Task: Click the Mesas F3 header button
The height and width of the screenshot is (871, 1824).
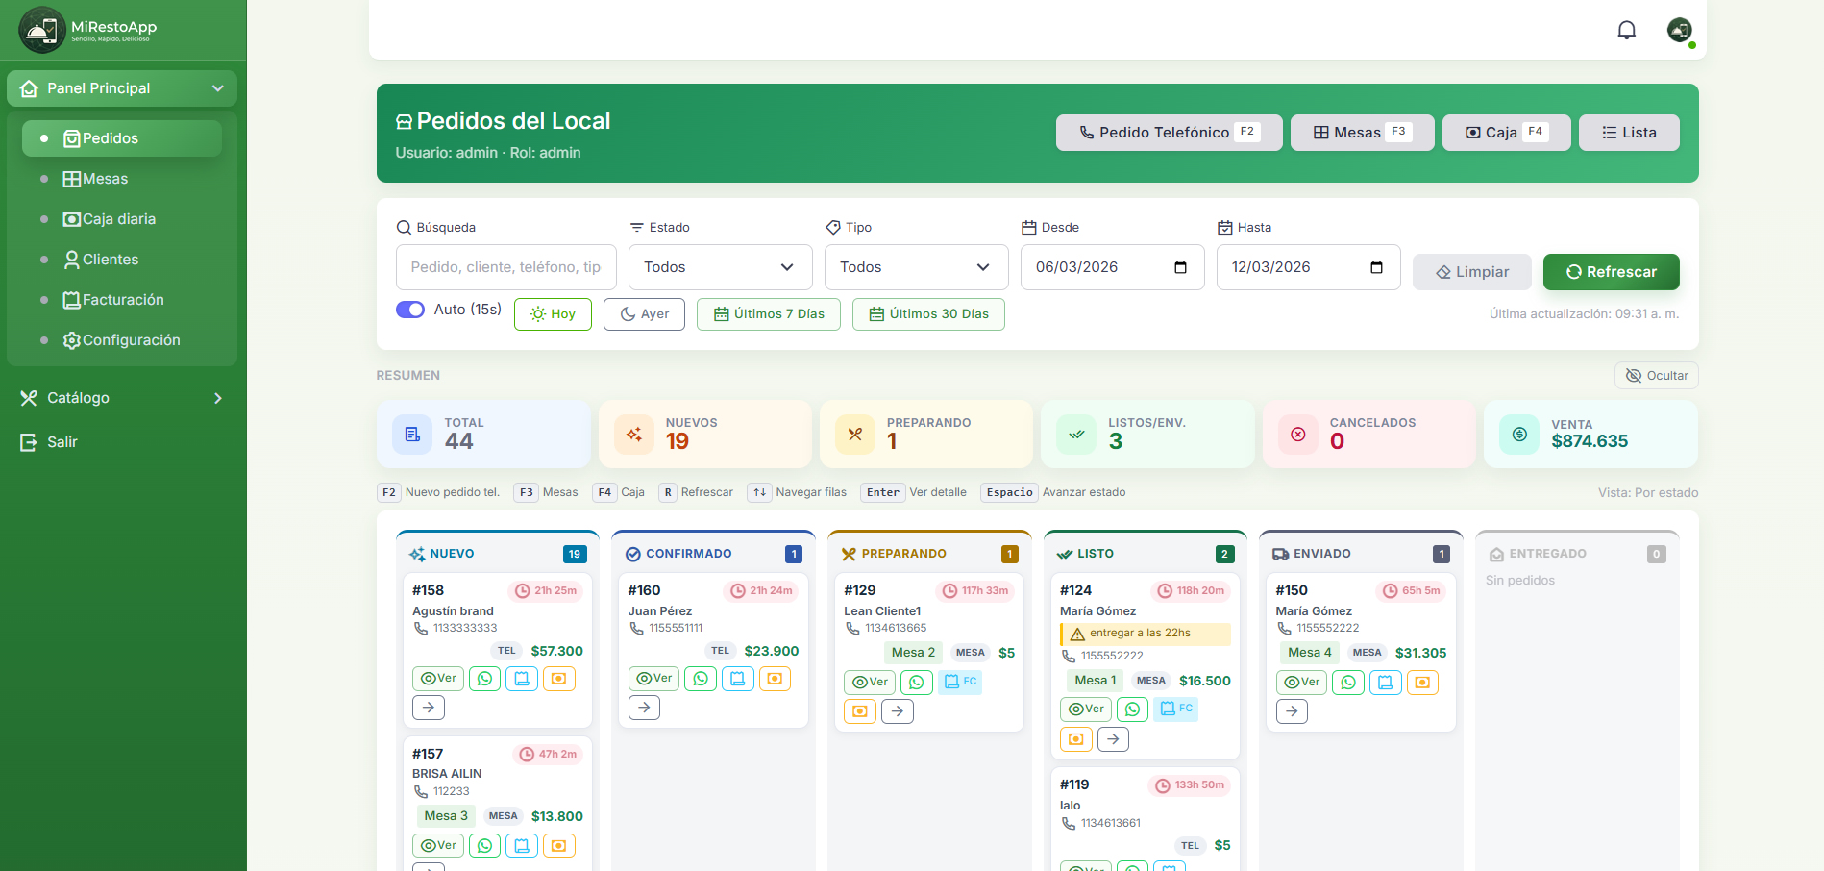Action: coord(1363,133)
